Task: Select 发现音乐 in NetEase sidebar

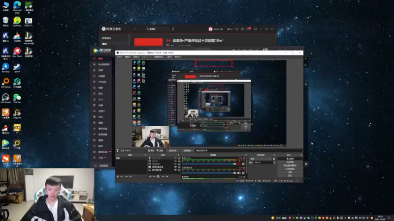Action: (106, 38)
